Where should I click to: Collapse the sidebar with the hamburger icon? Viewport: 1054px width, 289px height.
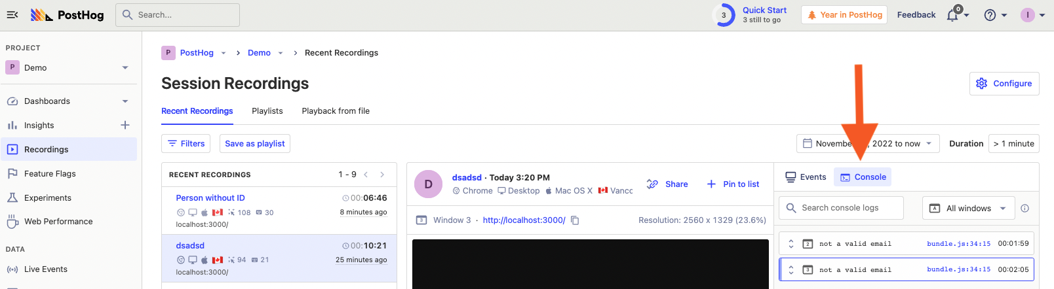click(x=12, y=14)
